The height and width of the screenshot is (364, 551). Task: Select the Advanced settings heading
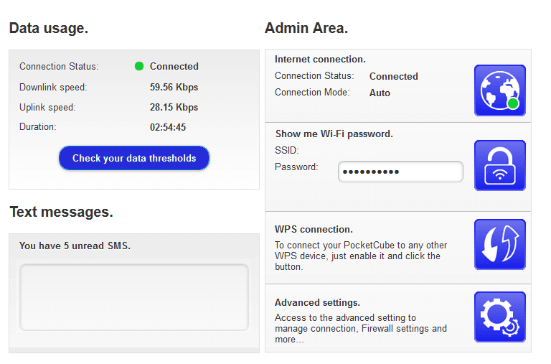tap(317, 302)
